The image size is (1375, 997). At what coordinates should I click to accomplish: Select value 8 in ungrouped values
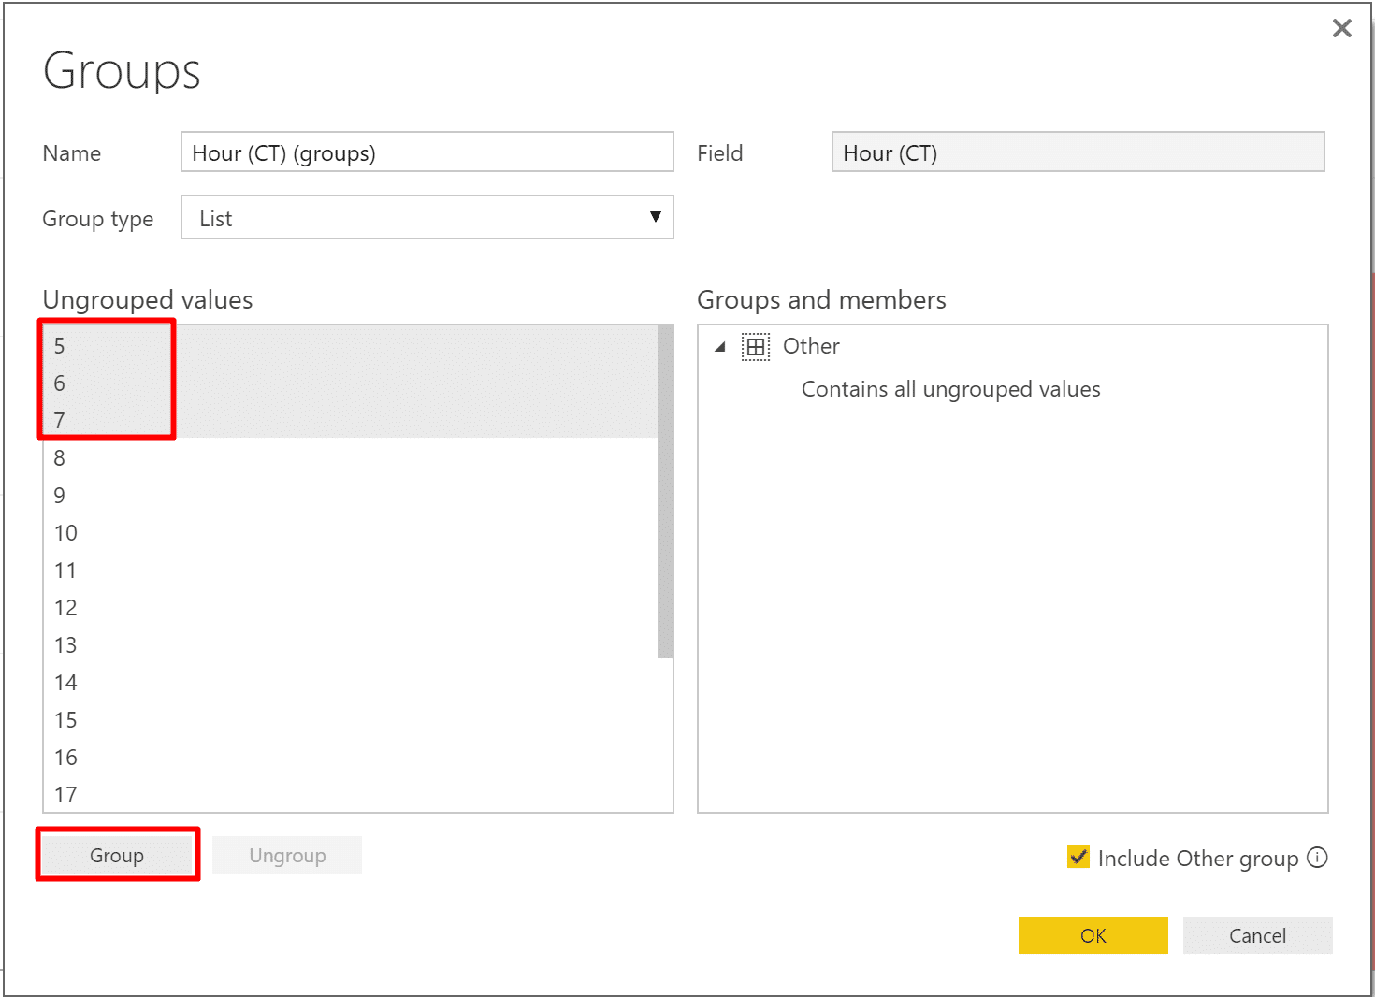pyautogui.click(x=351, y=458)
